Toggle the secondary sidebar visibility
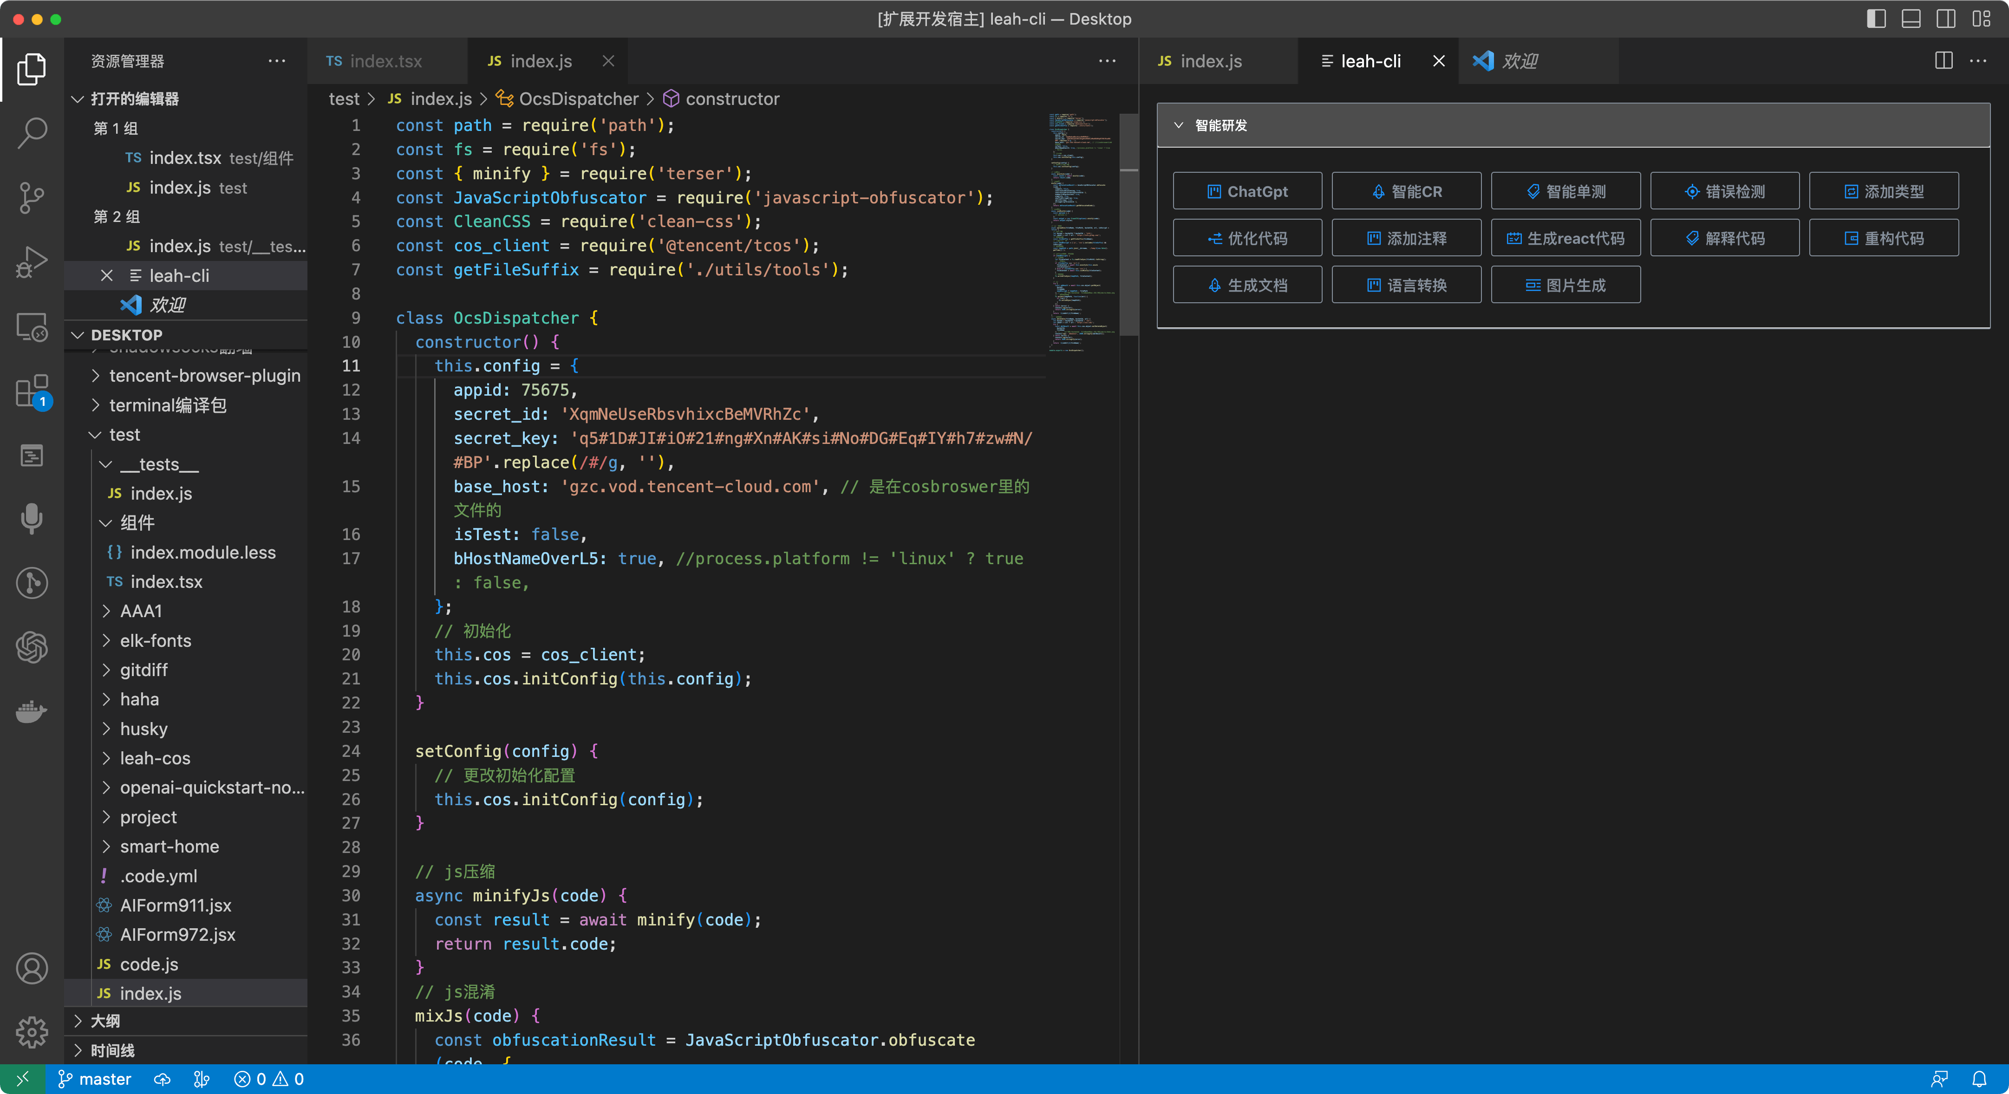2009x1094 pixels. pyautogui.click(x=1947, y=19)
